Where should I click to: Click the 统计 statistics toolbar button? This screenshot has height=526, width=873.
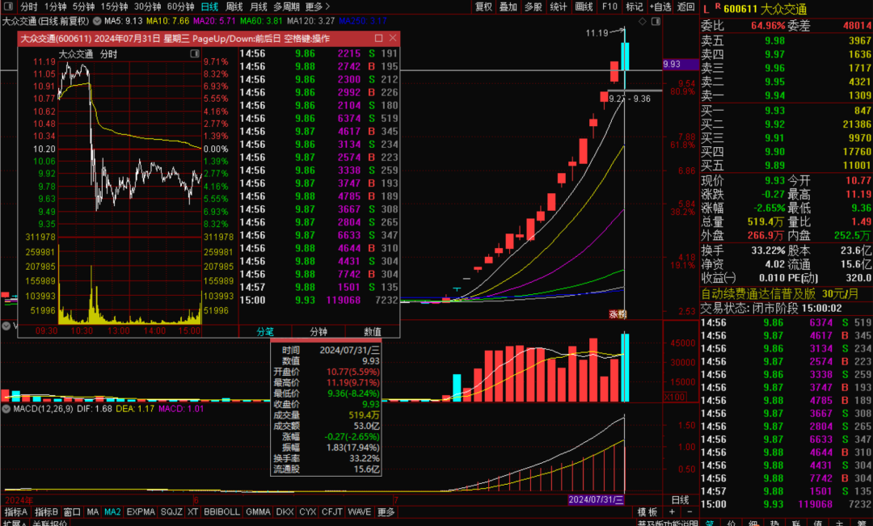tap(559, 6)
